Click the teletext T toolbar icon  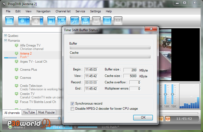click(118, 21)
